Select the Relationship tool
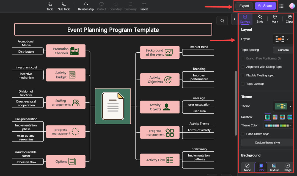The image size is (297, 176). click(86, 6)
